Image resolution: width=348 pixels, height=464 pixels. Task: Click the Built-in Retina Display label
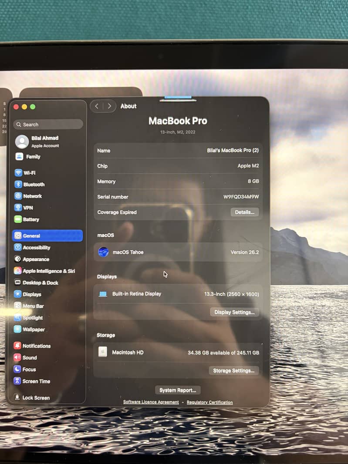coord(136,294)
